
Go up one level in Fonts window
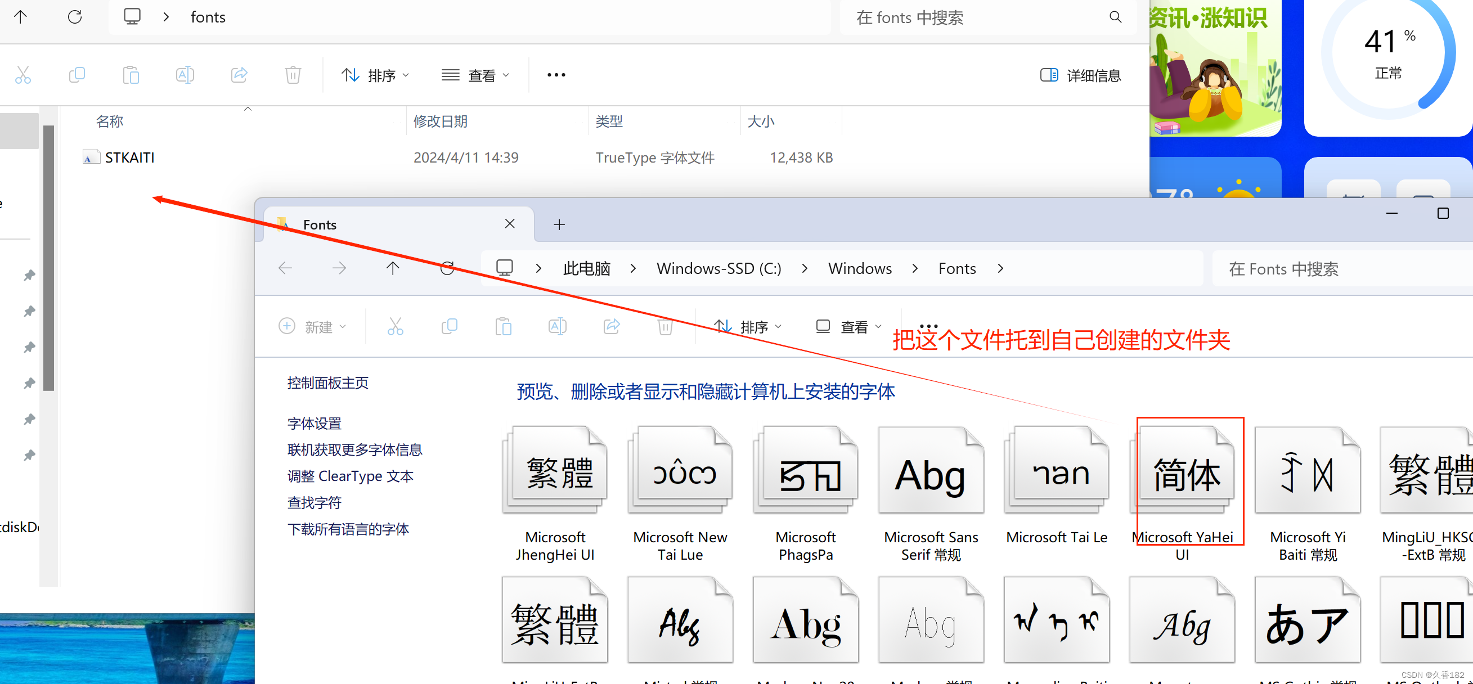tap(392, 268)
